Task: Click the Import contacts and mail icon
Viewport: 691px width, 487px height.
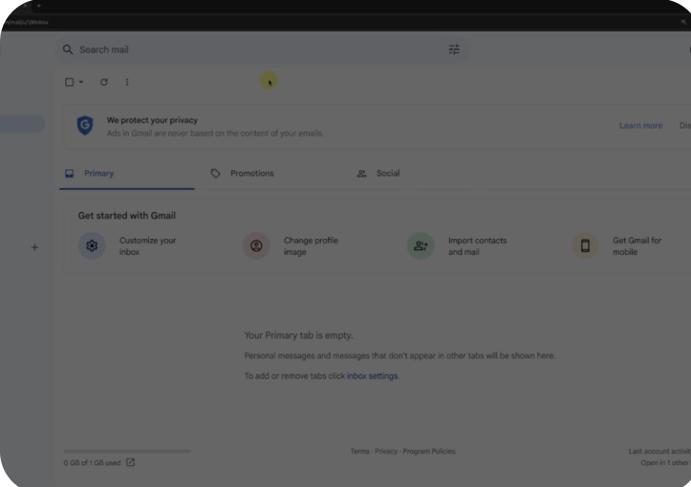Action: (x=421, y=245)
